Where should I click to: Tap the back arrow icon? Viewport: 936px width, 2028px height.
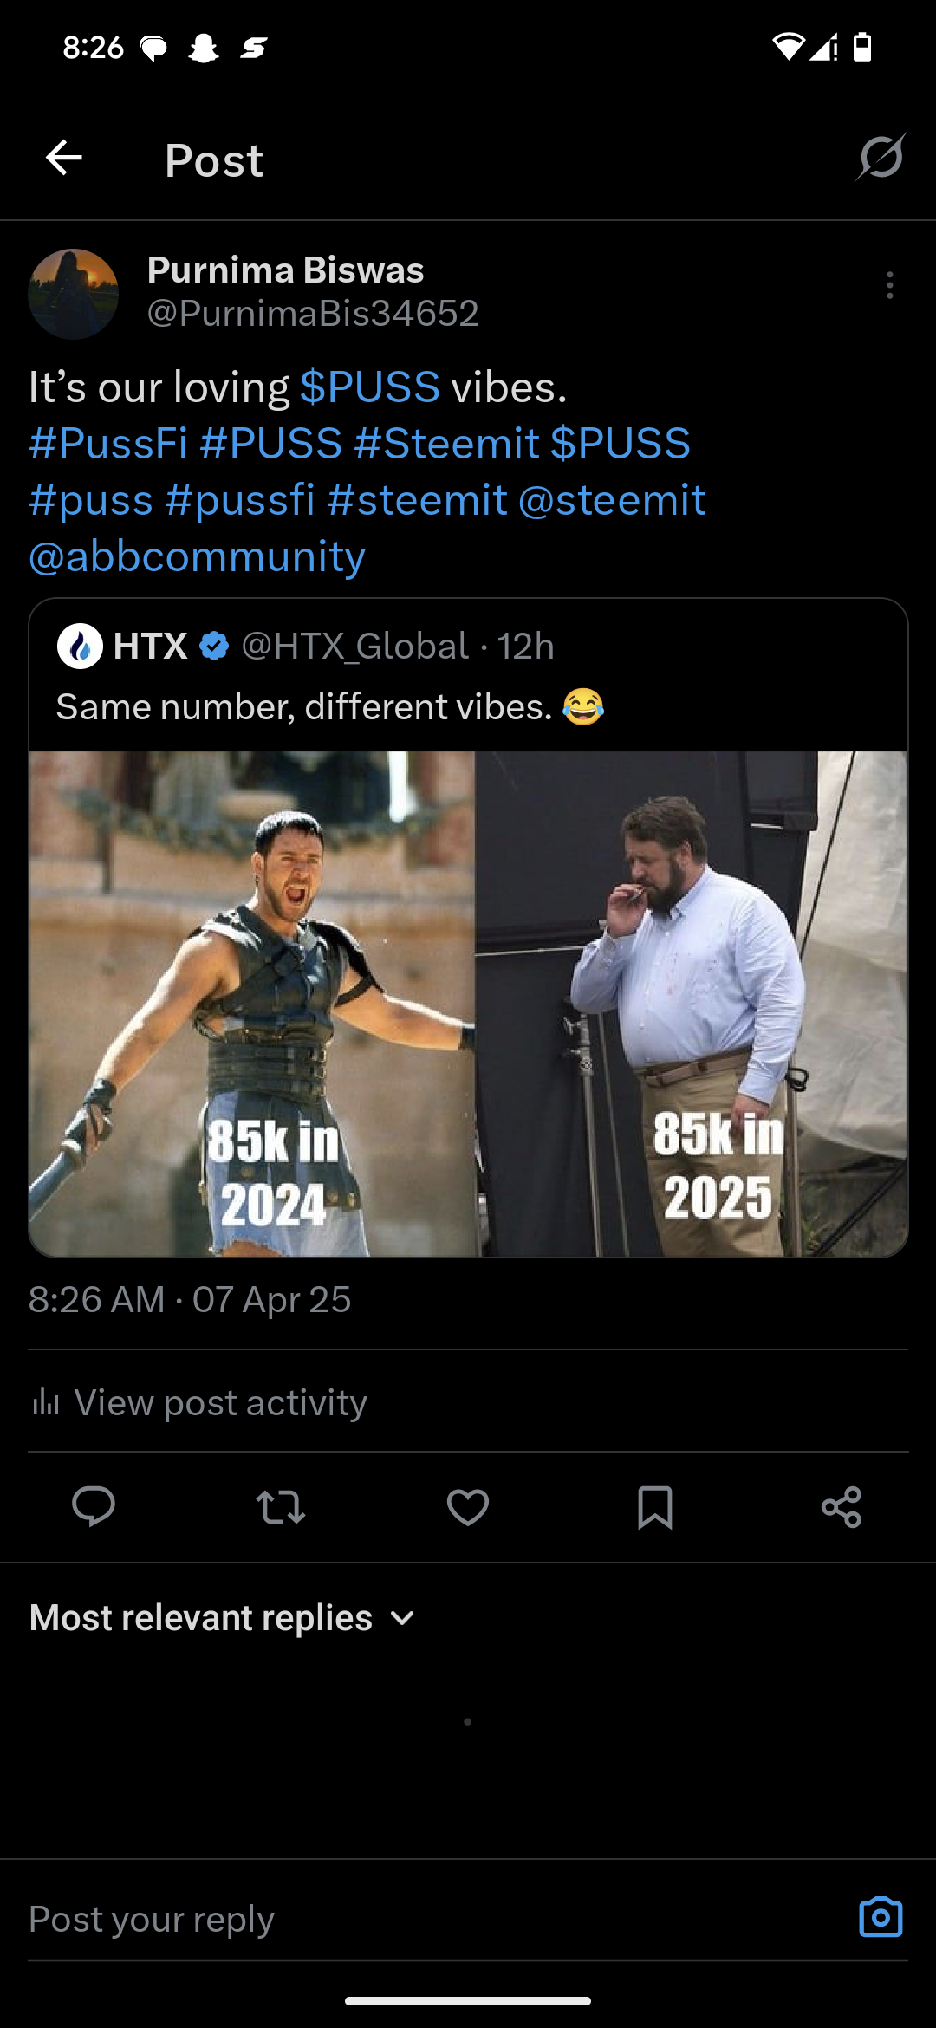[x=64, y=159]
